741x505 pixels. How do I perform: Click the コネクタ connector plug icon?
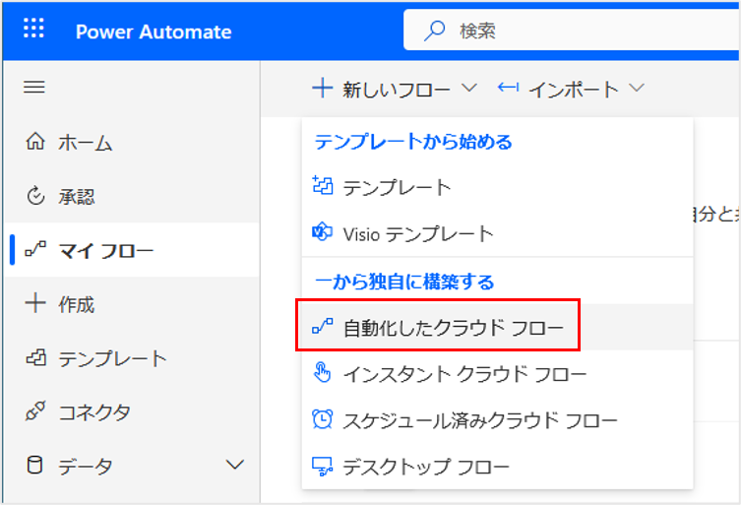(35, 411)
